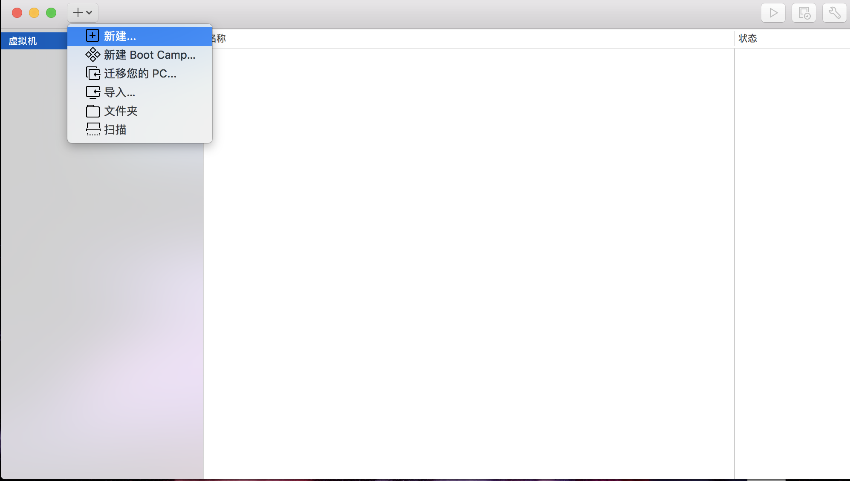850x481 pixels.
Task: Click the 状态 column header
Action: point(792,38)
